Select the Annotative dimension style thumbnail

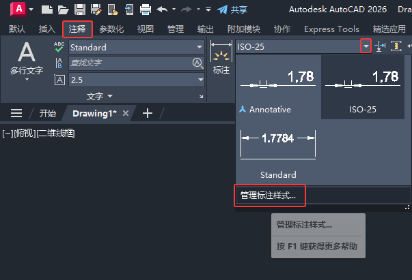click(278, 87)
